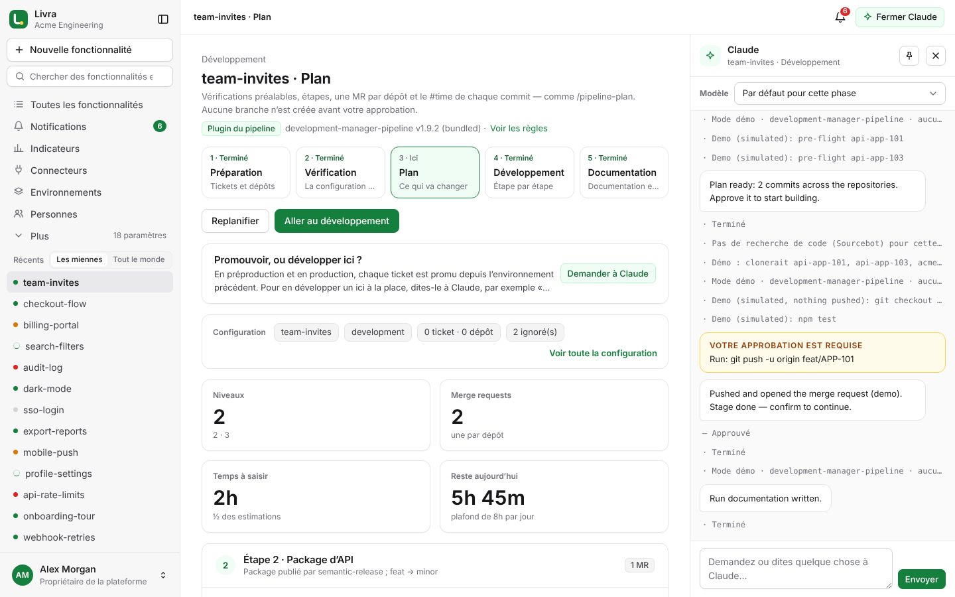Open the Modèle dropdown
Viewport: 955px width, 597px height.
[x=840, y=94]
